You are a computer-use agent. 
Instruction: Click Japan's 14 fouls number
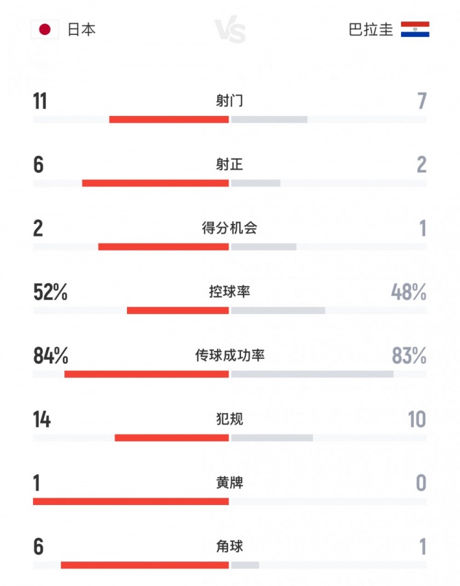pyautogui.click(x=42, y=420)
